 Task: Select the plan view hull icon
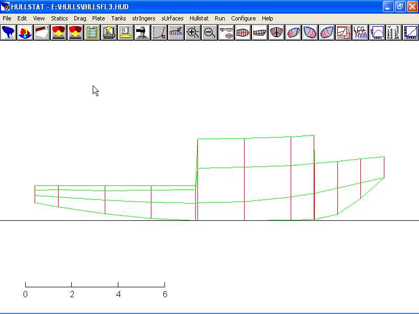243,32
